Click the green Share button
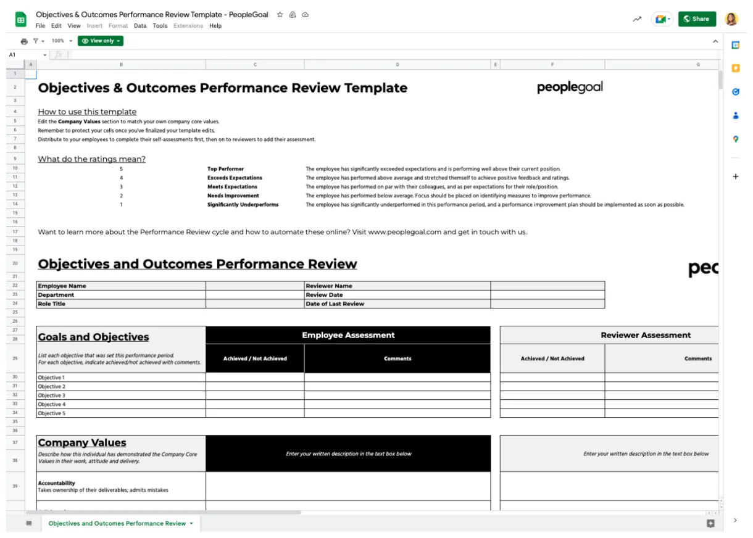 (x=697, y=19)
